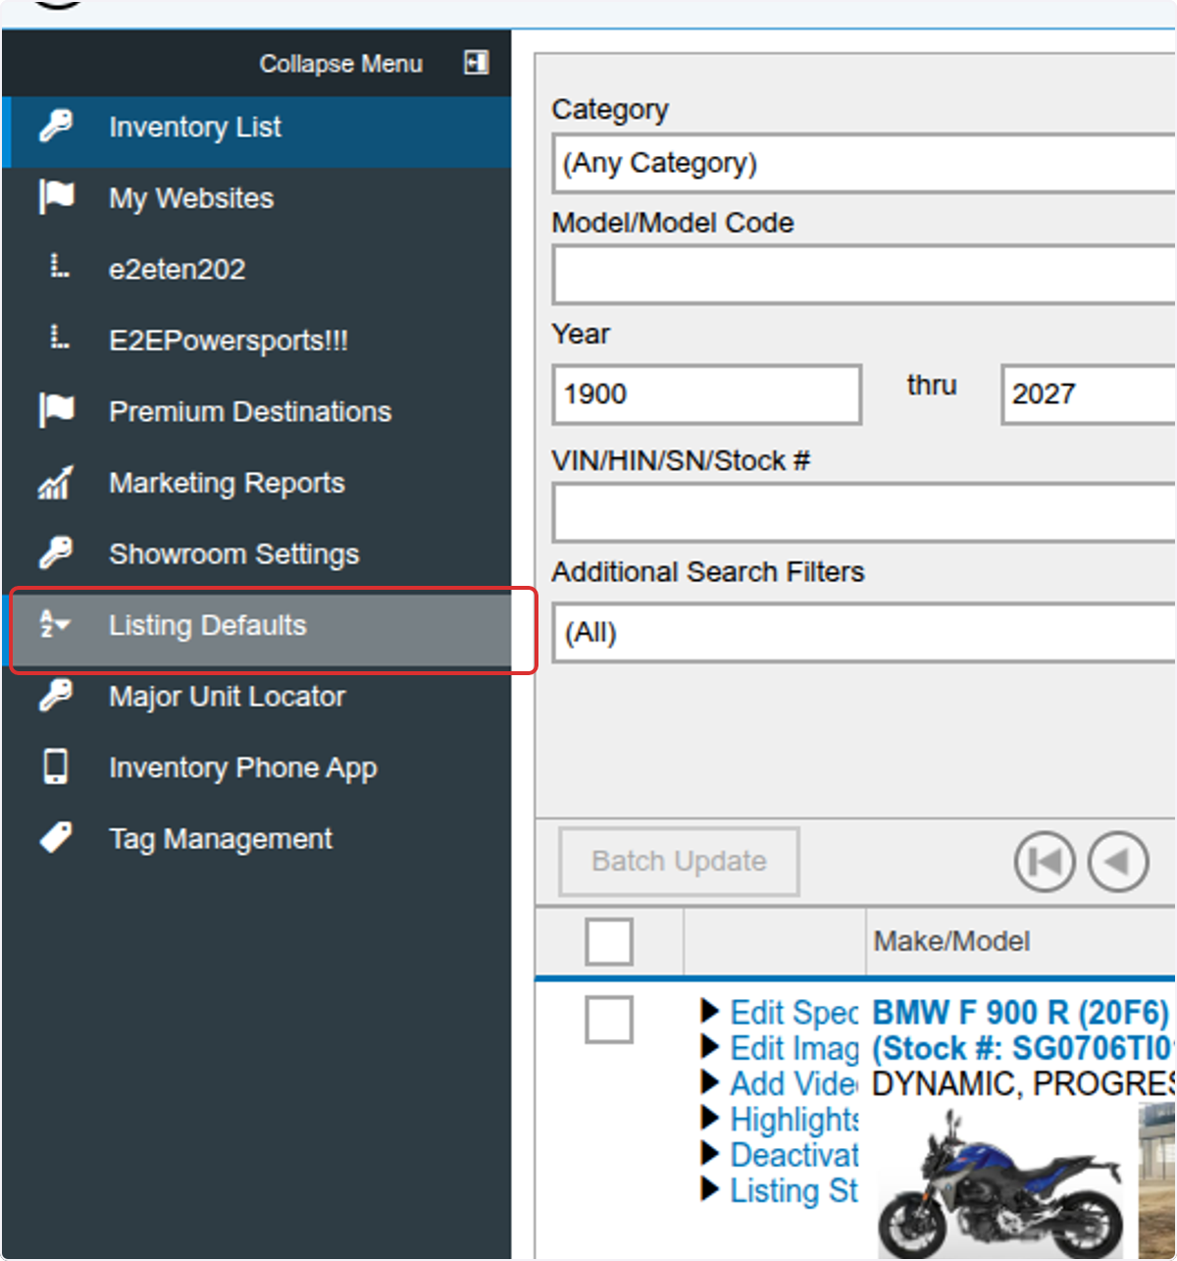
Task: Click the VIN/HIN/SN/Stock # input field
Action: (864, 513)
